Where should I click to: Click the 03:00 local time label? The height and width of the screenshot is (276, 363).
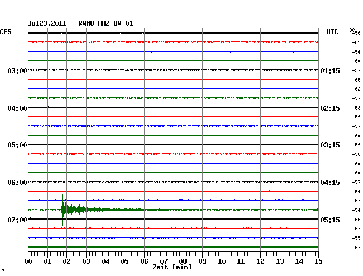coord(17,71)
